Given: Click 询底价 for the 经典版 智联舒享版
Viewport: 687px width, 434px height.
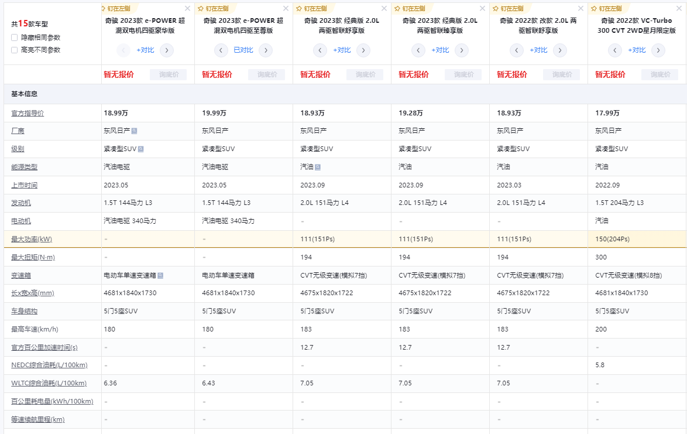Looking at the screenshot, I should (x=365, y=74).
